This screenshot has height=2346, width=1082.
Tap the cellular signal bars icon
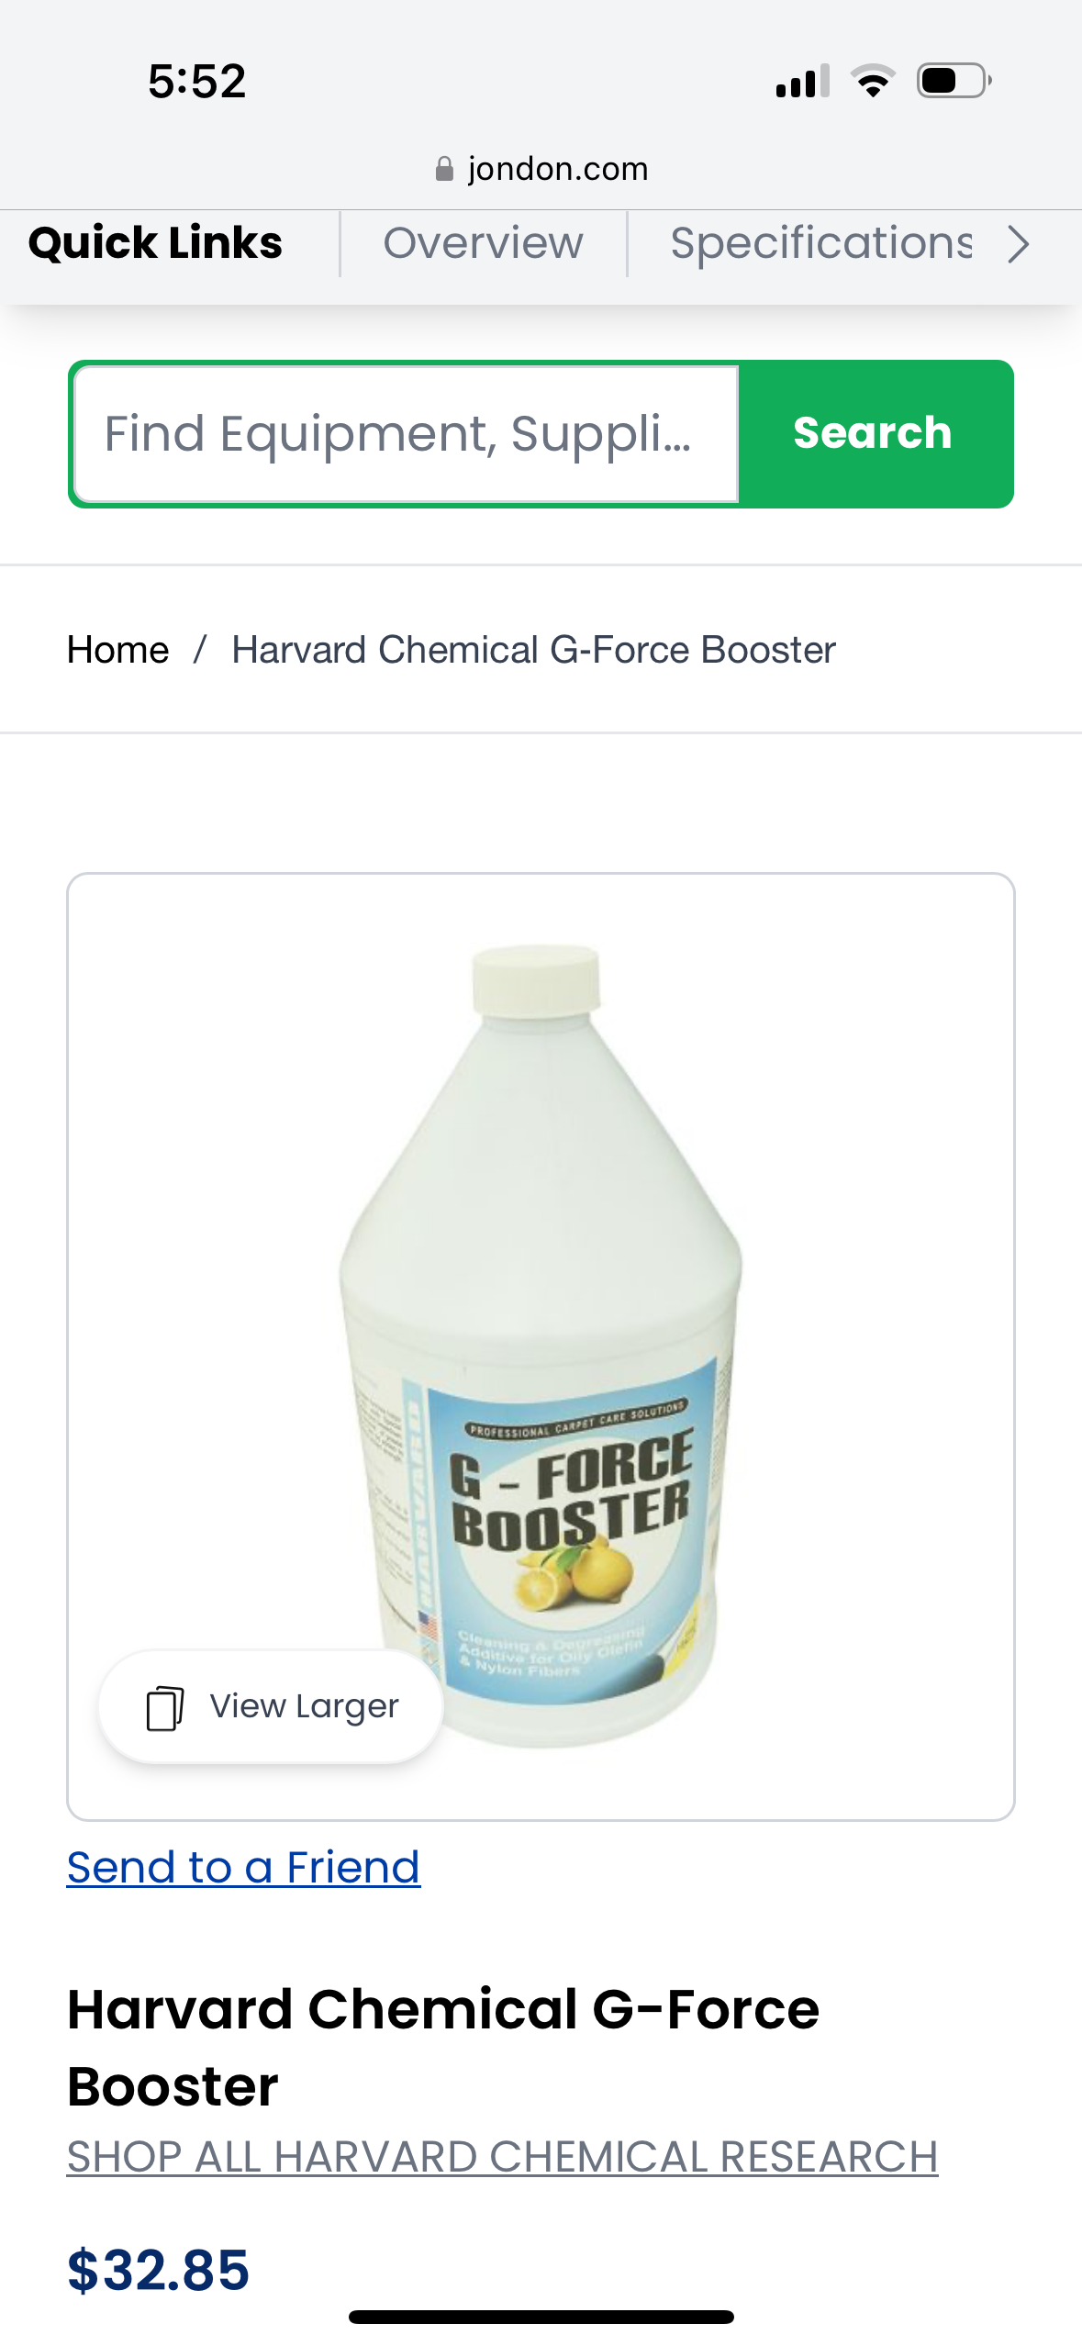(803, 81)
